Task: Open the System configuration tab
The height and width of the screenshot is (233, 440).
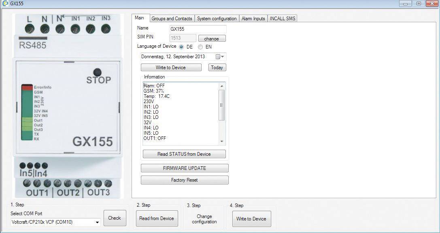Action: point(217,19)
